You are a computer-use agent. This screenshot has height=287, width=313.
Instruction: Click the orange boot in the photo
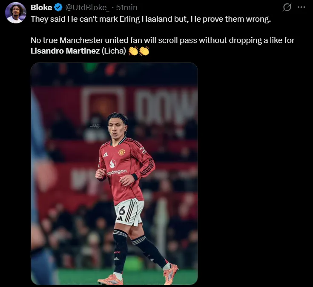tap(170, 273)
